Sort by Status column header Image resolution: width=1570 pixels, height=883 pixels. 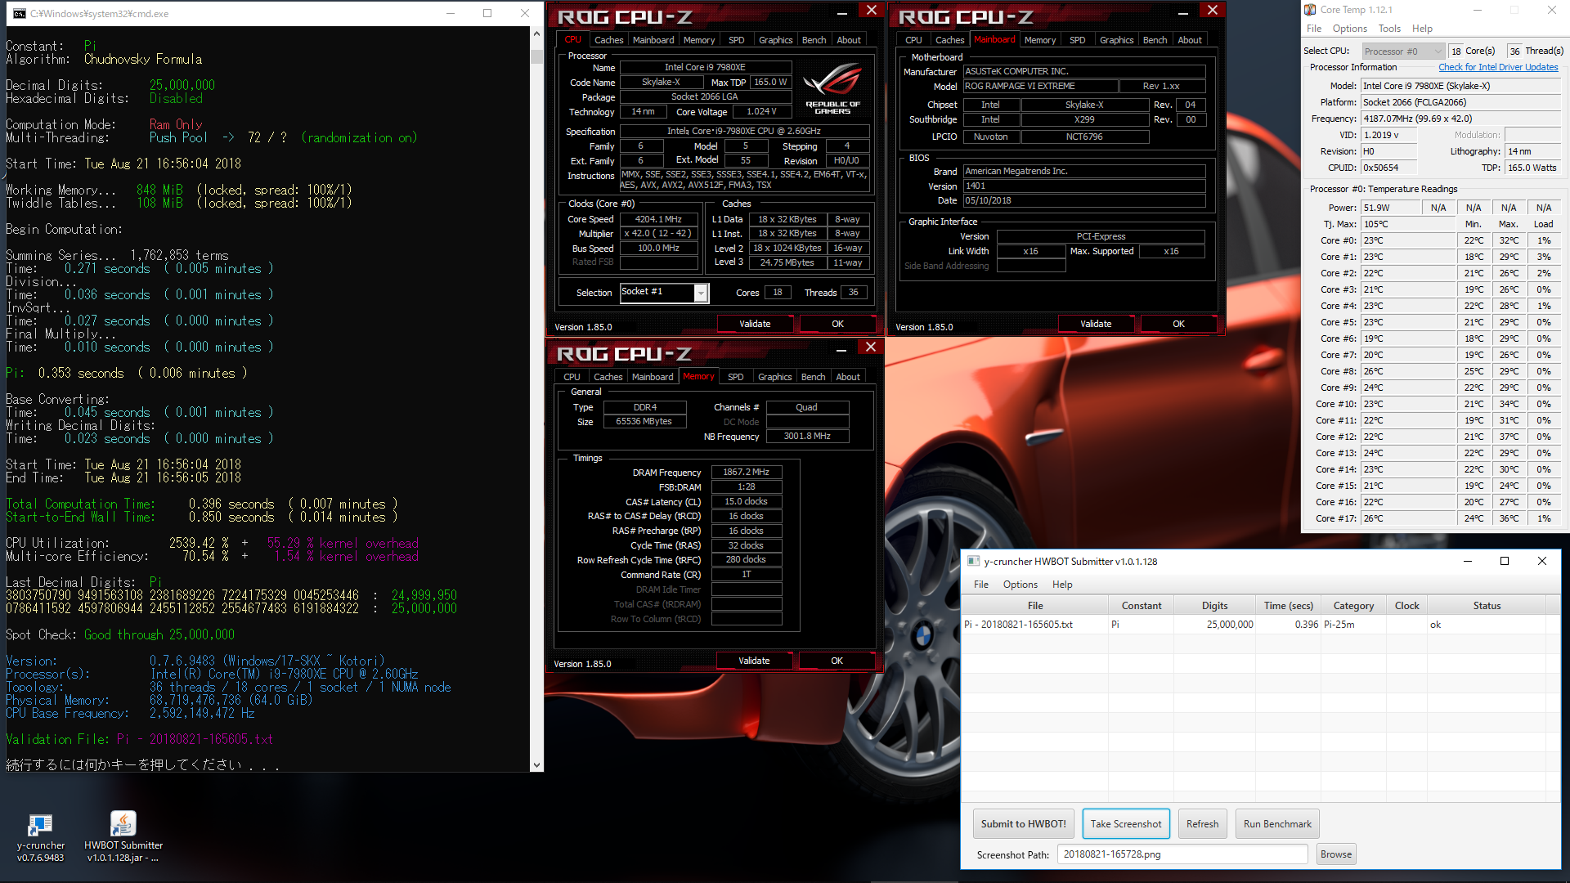(x=1487, y=606)
